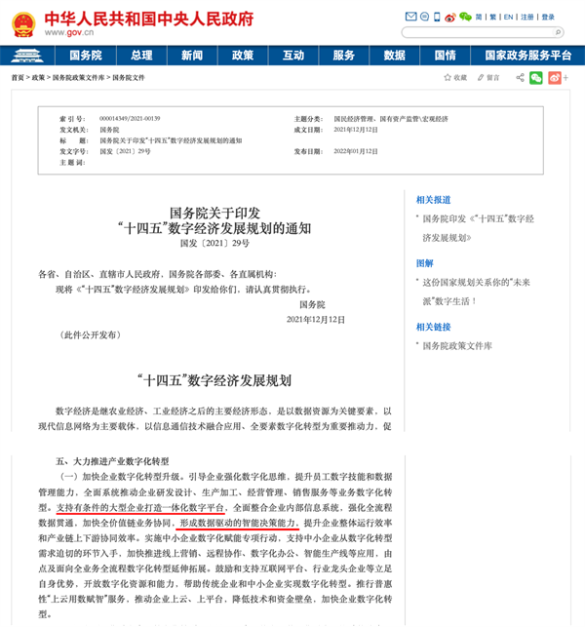Screen dimensions: 585x627
Task: Open the 政策 nav menu
Action: point(243,56)
